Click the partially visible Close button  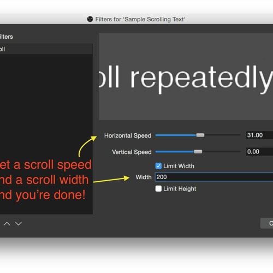[x=266, y=223]
